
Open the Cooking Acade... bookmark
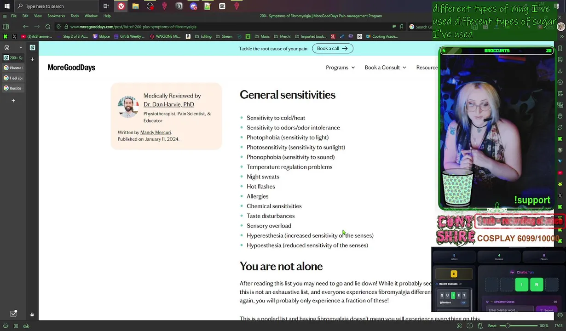tap(381, 36)
